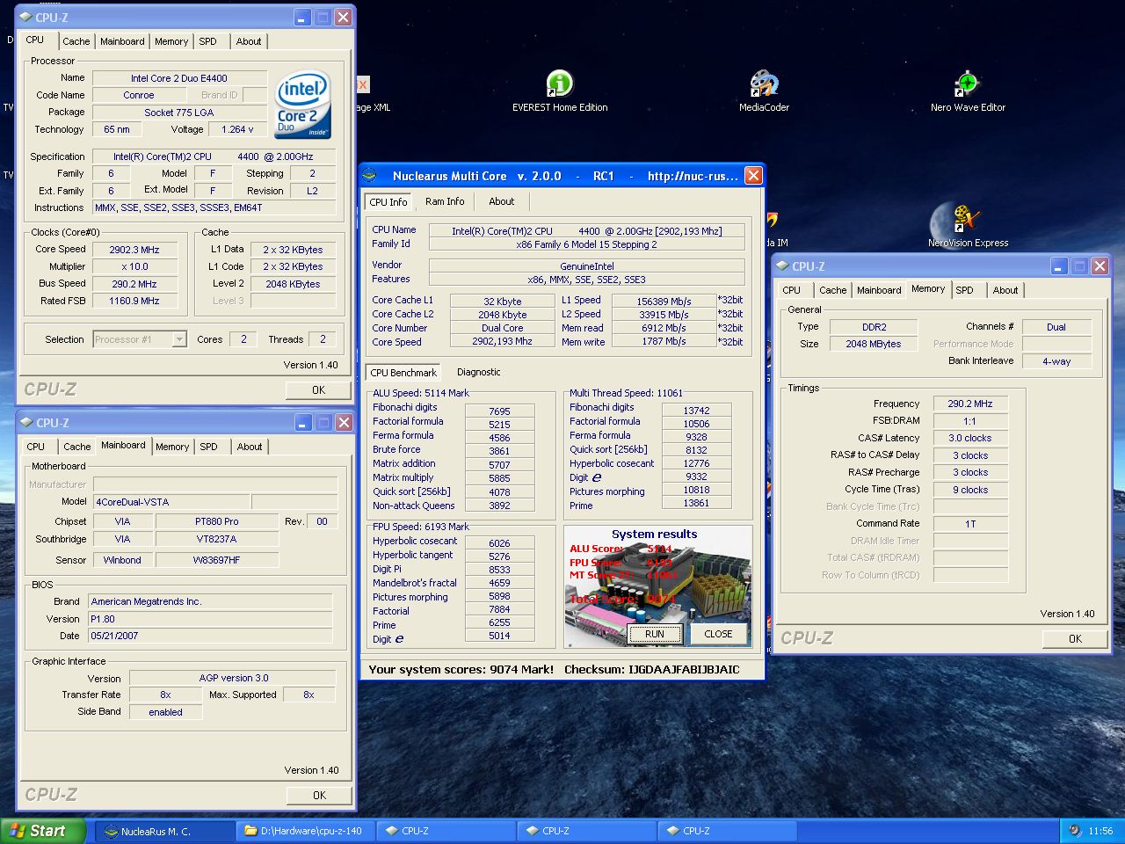
Task: Click the Mem write 1787 Mb/s value
Action: pos(664,341)
